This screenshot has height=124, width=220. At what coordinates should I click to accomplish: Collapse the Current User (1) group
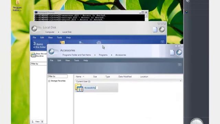[x=180, y=81]
